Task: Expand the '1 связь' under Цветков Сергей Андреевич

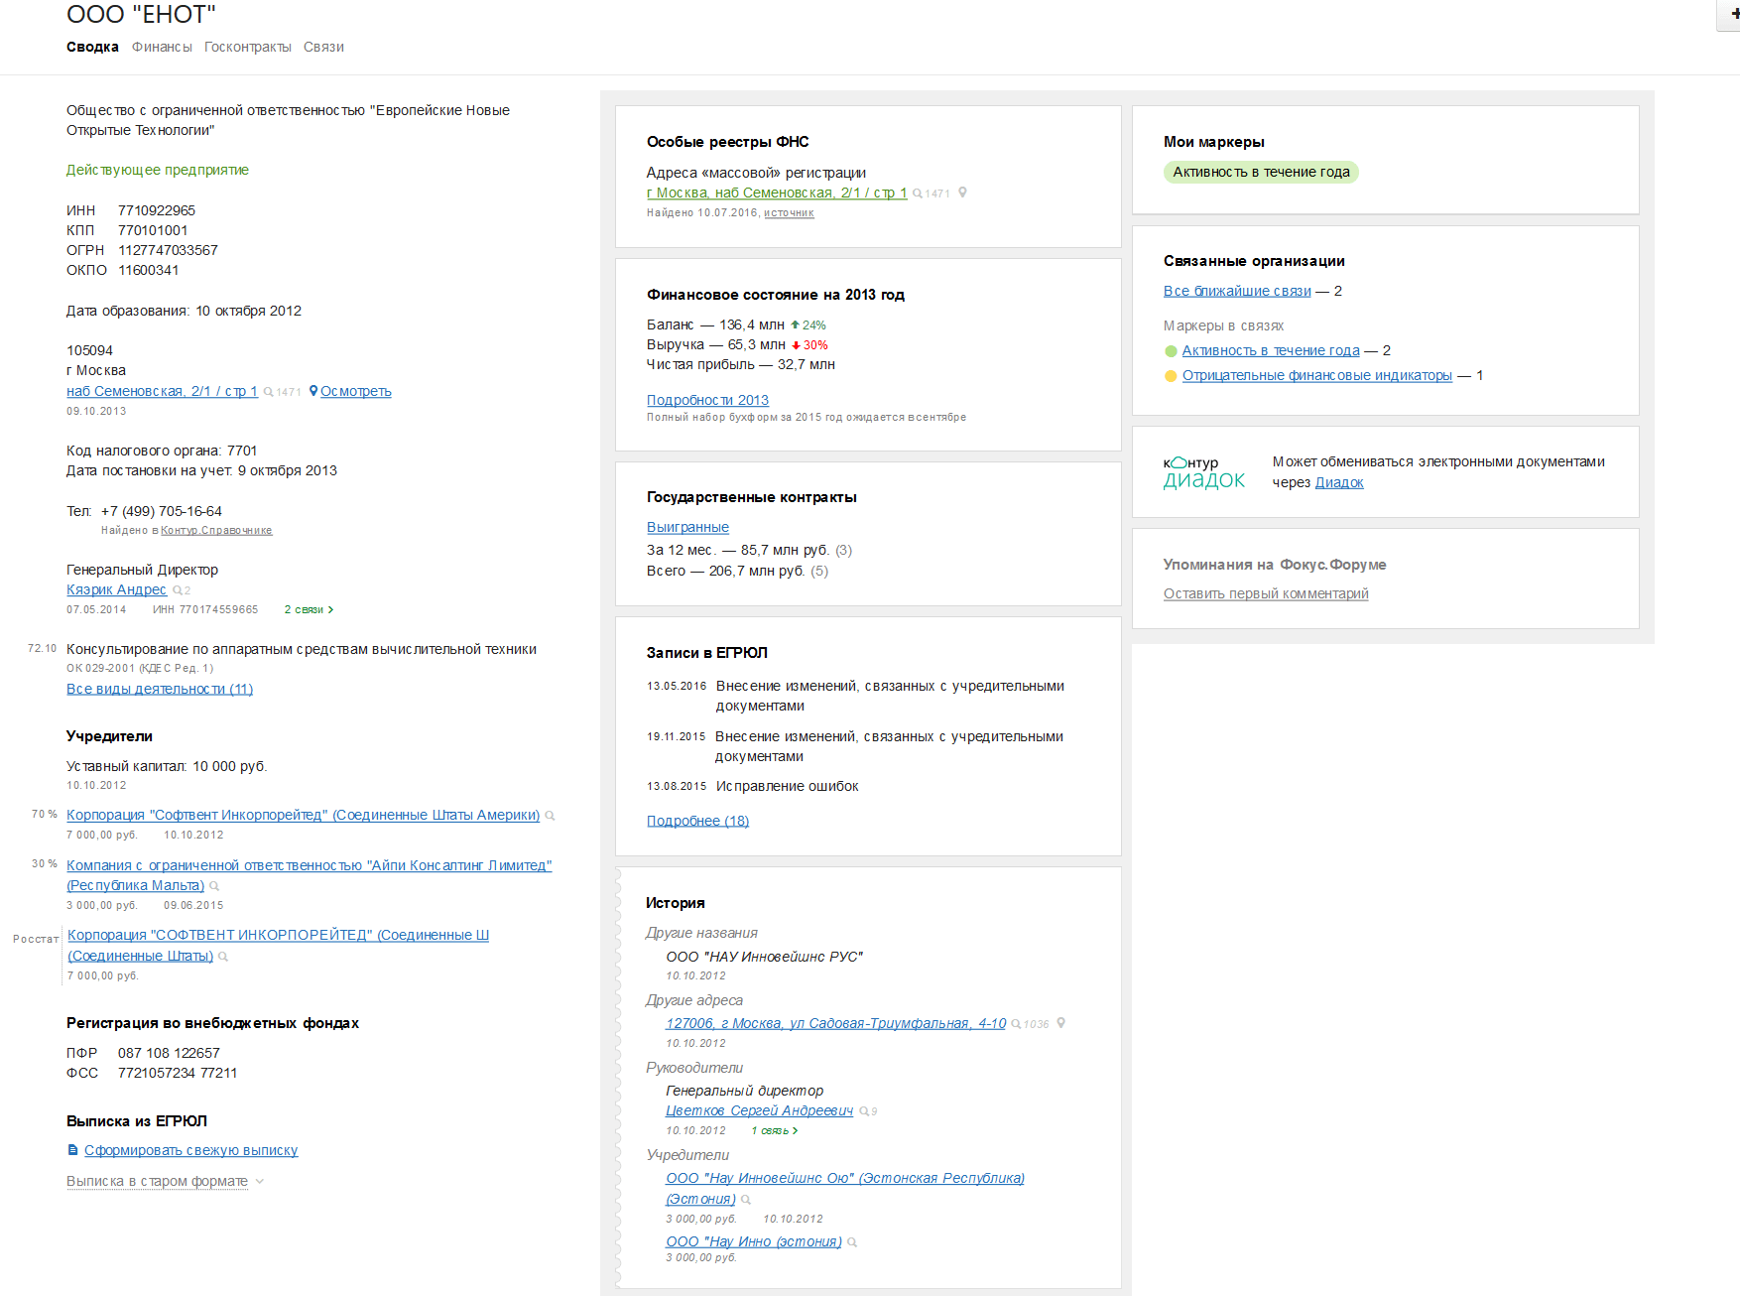Action: tap(774, 1130)
